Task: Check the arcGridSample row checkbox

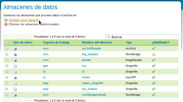Action: [x=7, y=48]
